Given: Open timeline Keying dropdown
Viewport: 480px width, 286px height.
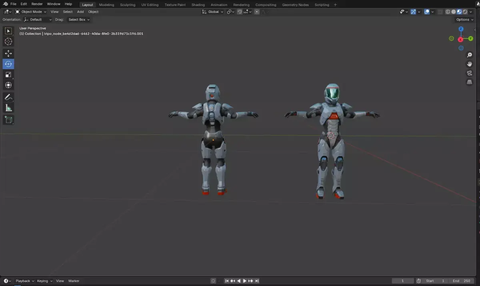Looking at the screenshot, I should (x=45, y=281).
